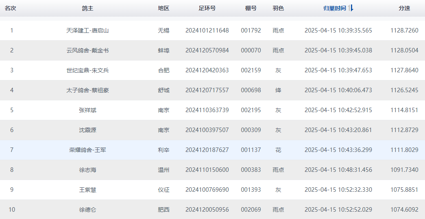
Task: Select owner 天泽建工-唐启山 in row 1
Action: pyautogui.click(x=87, y=30)
